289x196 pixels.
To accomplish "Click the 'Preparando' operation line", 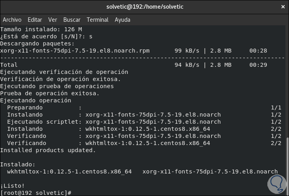I will tap(25, 107).
